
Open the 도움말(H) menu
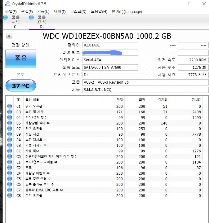[x=99, y=12]
